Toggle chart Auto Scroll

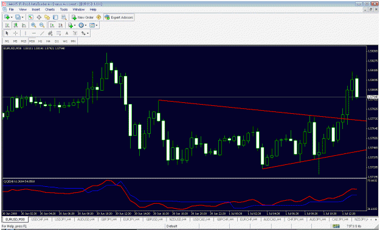(x=52, y=25)
